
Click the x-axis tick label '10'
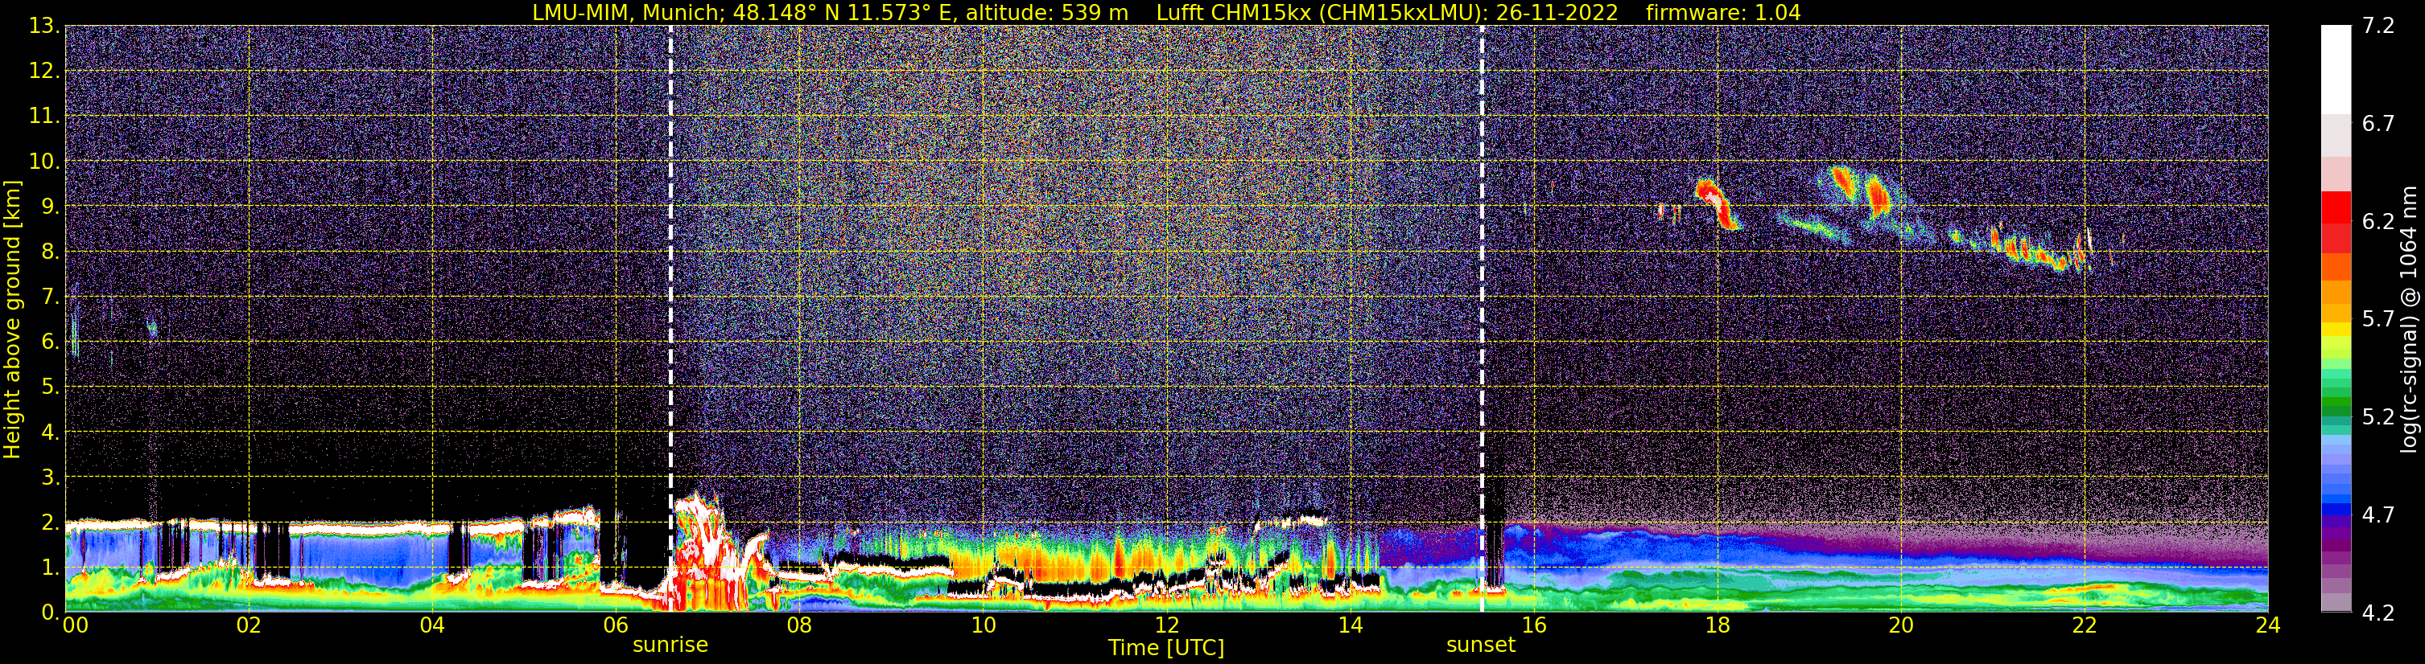pyautogui.click(x=982, y=626)
